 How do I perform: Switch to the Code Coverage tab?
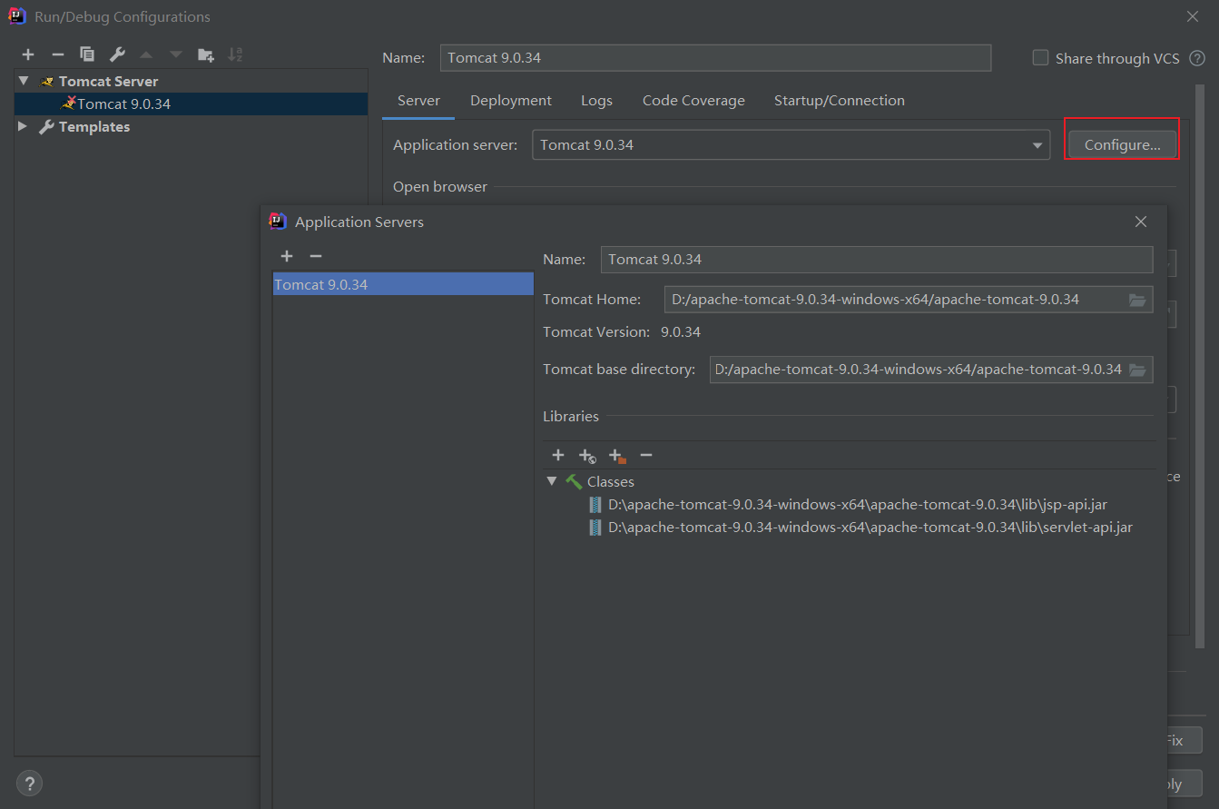tap(693, 101)
